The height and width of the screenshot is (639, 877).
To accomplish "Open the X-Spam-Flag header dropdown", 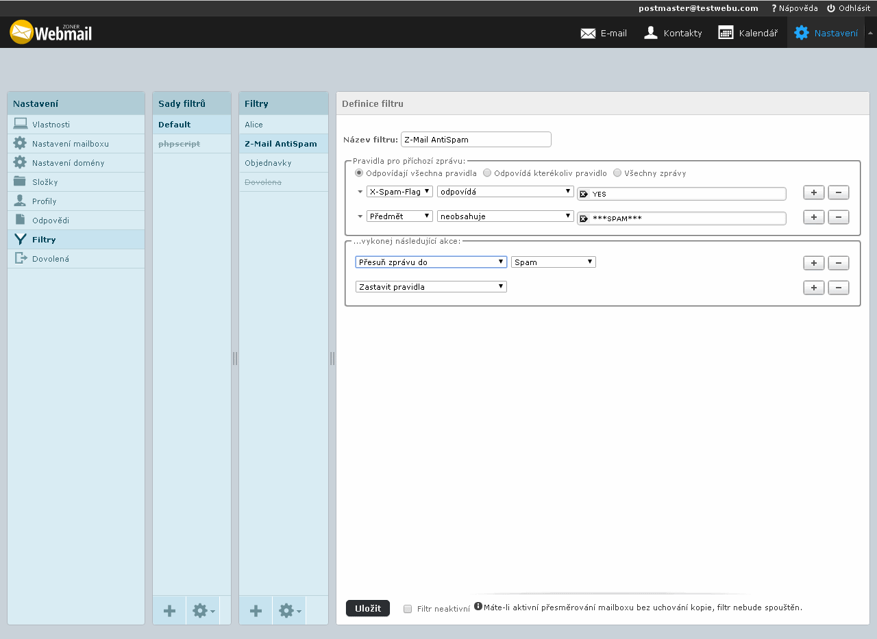I will [399, 192].
